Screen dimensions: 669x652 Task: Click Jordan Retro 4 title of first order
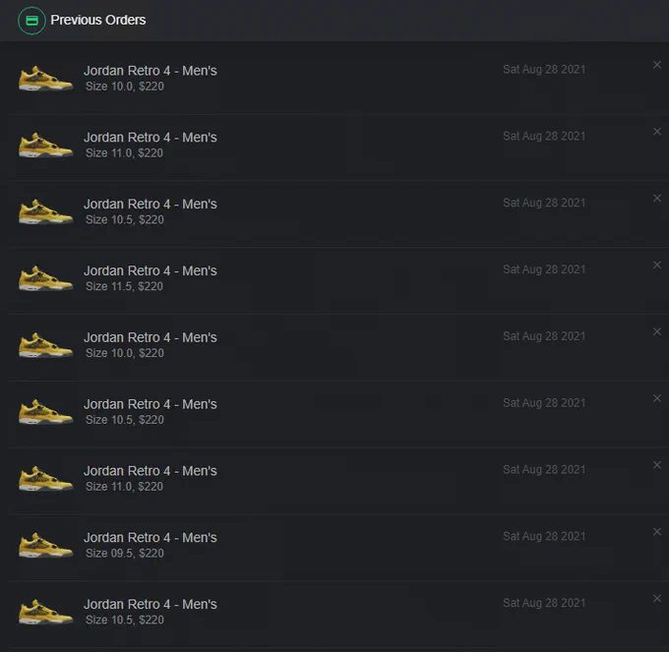pos(151,71)
